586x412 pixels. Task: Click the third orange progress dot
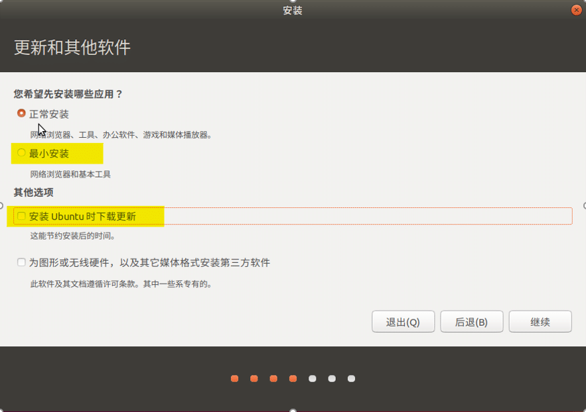pyautogui.click(x=273, y=379)
